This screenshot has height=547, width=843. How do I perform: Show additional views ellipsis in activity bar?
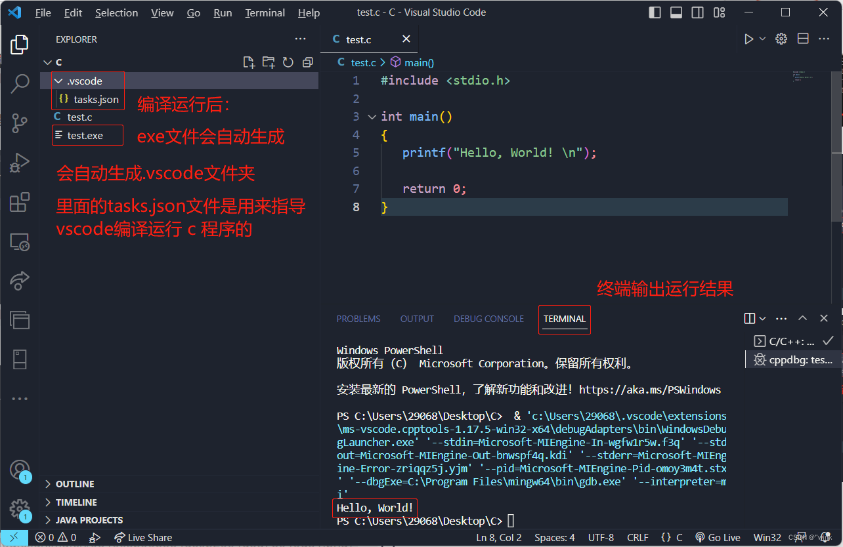tap(20, 398)
